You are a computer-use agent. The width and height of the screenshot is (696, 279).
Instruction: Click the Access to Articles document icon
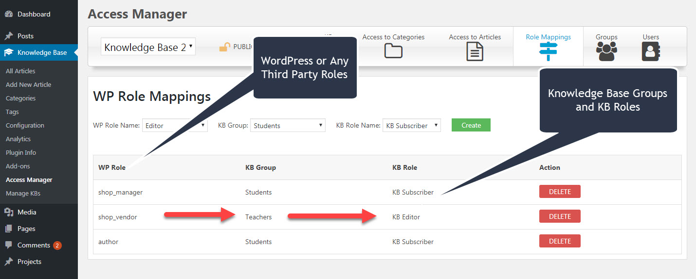point(475,51)
